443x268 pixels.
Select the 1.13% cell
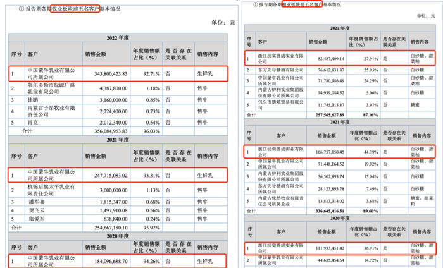153,190
